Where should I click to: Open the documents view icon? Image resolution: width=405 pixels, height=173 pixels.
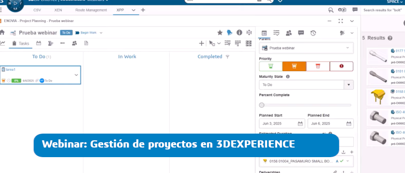pos(86,43)
